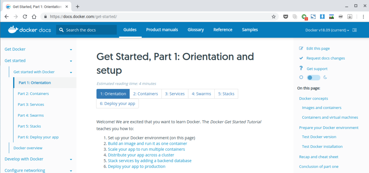The width and height of the screenshot is (369, 173).
Task: Expand the Configure networking arrow
Action: [71, 171]
